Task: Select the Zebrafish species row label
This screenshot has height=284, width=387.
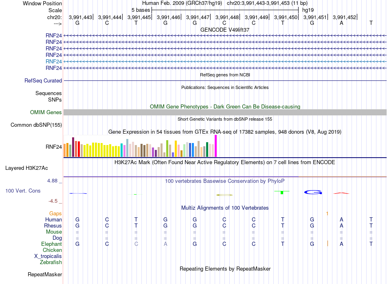Action: [51, 262]
